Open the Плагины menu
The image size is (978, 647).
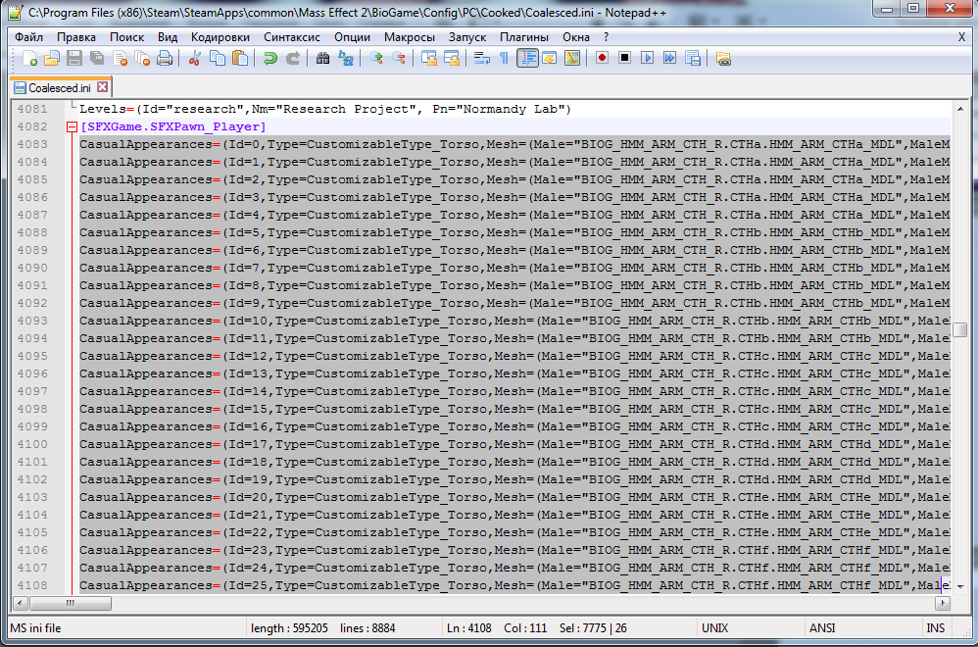(x=524, y=37)
